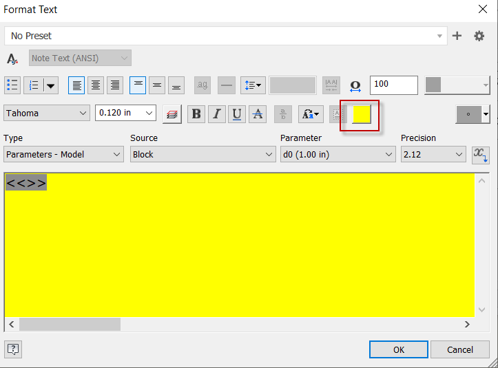Open Parameter d0 (1.00 in) dropdown
The height and width of the screenshot is (368, 498).
pos(338,155)
